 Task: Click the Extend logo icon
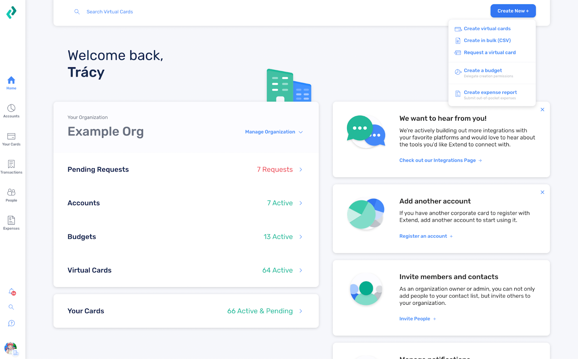[11, 12]
